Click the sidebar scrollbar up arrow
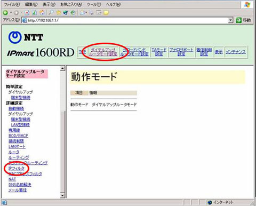This screenshot has height=206, width=256. tap(62, 68)
